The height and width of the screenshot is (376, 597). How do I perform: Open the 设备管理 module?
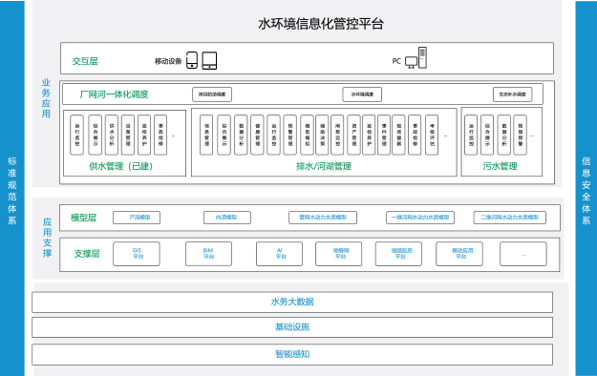point(128,135)
